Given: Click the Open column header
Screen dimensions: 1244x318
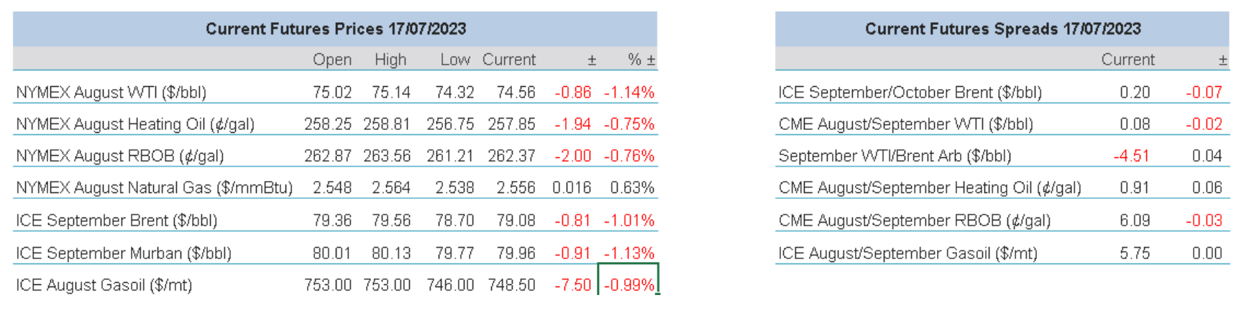Looking at the screenshot, I should coord(332,60).
